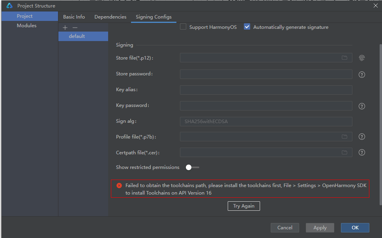The height and width of the screenshot is (238, 382).
Task: Focus the Key alias field
Action: point(266,90)
